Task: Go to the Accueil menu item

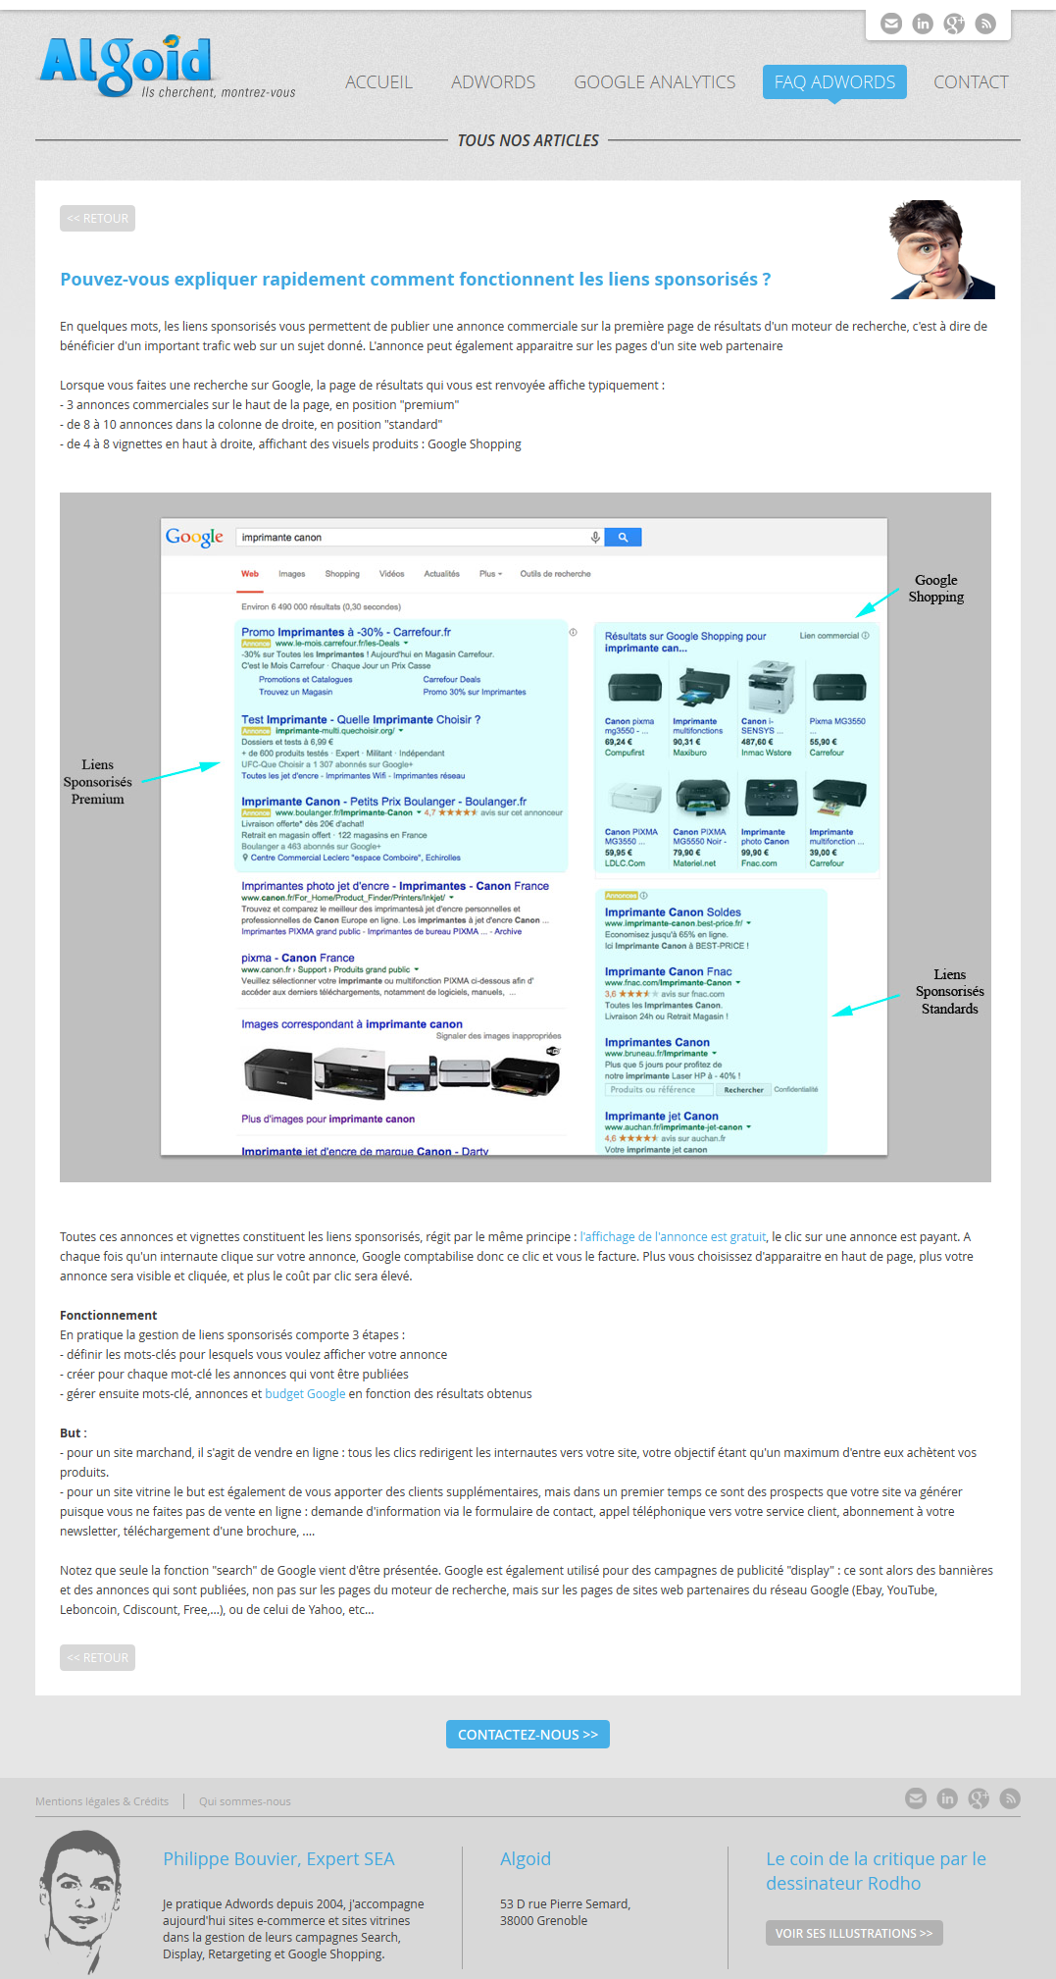Action: 378,82
